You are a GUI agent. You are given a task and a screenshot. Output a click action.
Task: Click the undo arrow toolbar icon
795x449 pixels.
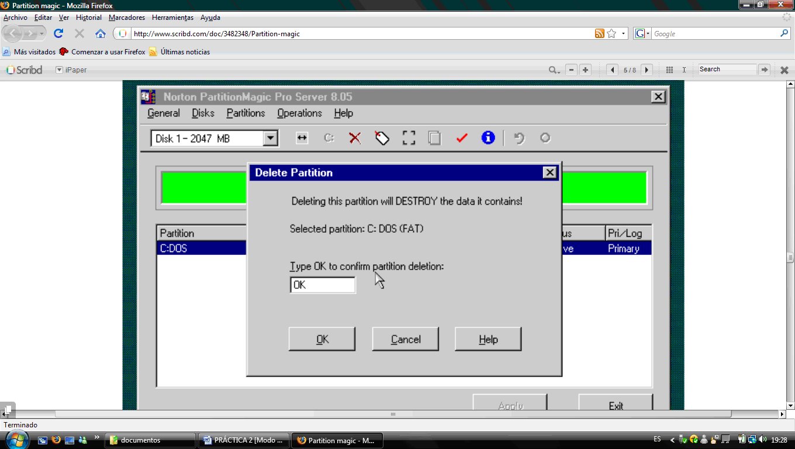(519, 138)
